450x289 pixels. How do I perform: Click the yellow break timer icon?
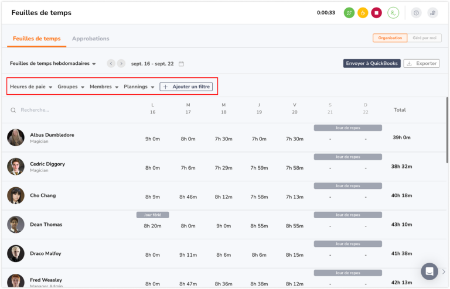click(363, 13)
